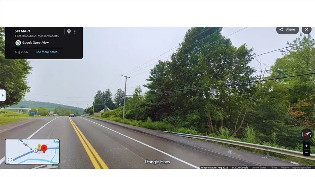This screenshot has width=315, height=177.
Task: Close Street View with the X button
Action: [307, 29]
